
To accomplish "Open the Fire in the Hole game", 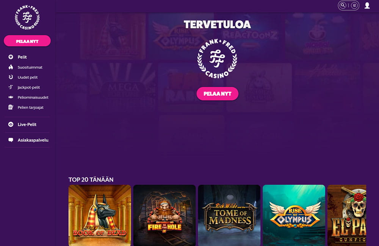I will tap(164, 215).
